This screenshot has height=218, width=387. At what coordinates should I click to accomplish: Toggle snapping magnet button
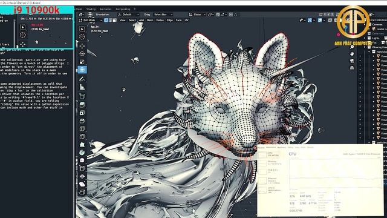click(218, 15)
